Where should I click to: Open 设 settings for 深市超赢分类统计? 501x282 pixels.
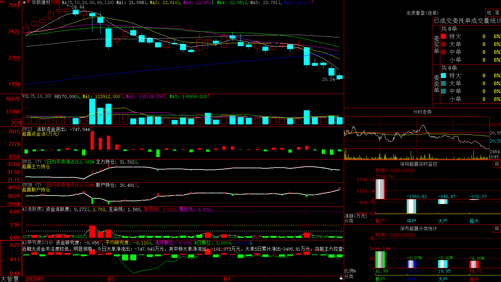coord(497,228)
